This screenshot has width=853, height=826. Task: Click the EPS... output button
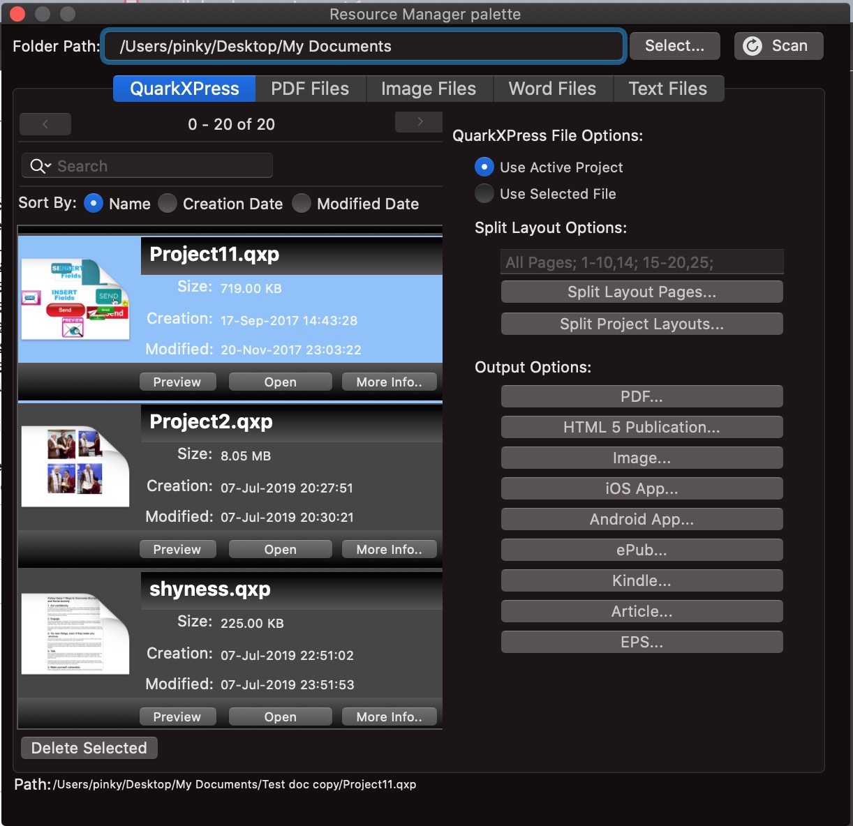coord(642,642)
